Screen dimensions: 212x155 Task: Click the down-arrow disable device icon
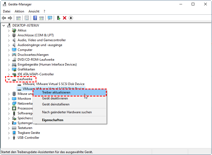tap(71, 18)
